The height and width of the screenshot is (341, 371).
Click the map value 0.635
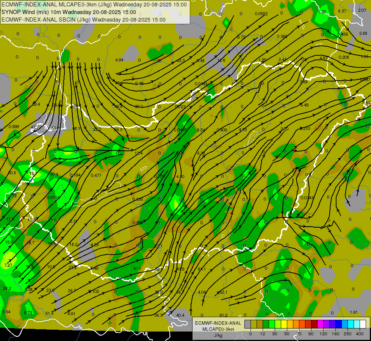138,199
